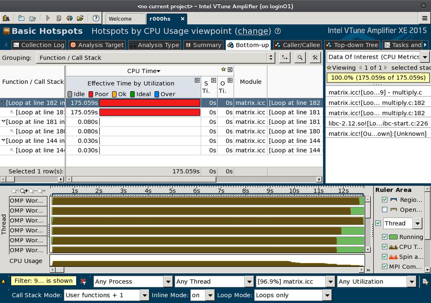This screenshot has height=303, width=431.
Task: Toggle the MPI Communication checkbox
Action: 385,266
